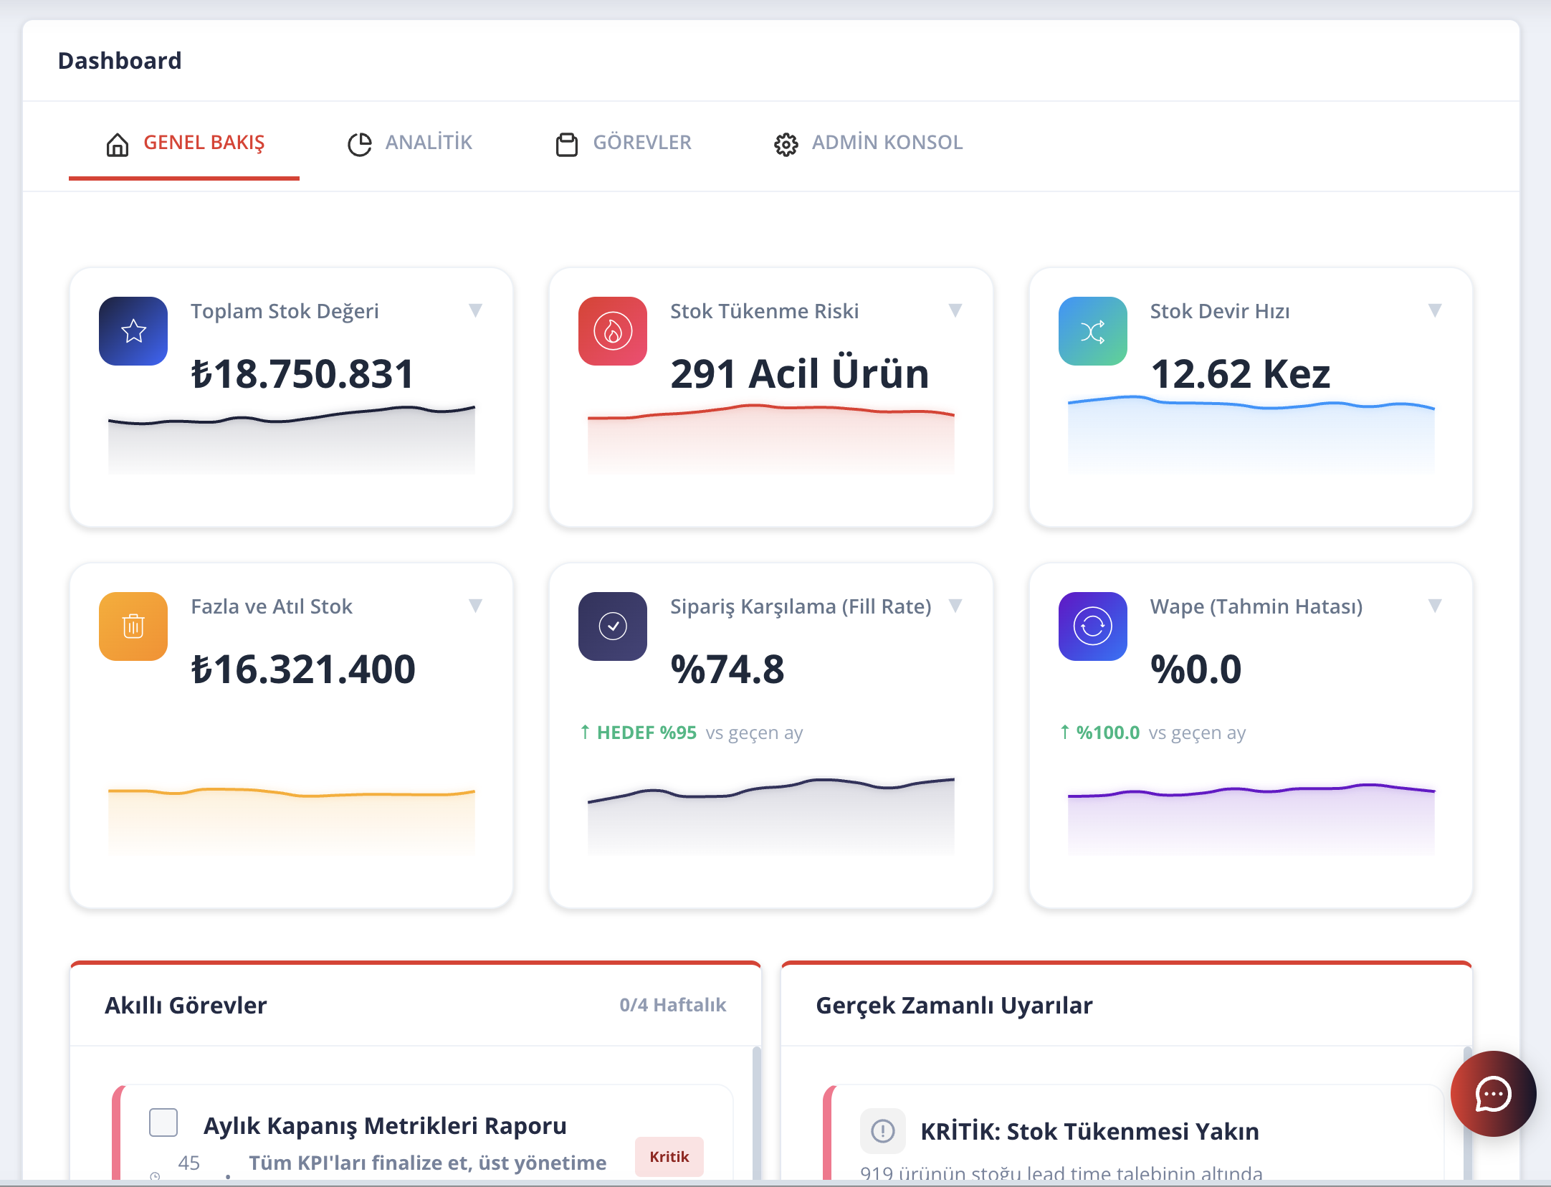Open the Stok Devir Hızı card dropdown
1551x1187 pixels.
click(1434, 310)
